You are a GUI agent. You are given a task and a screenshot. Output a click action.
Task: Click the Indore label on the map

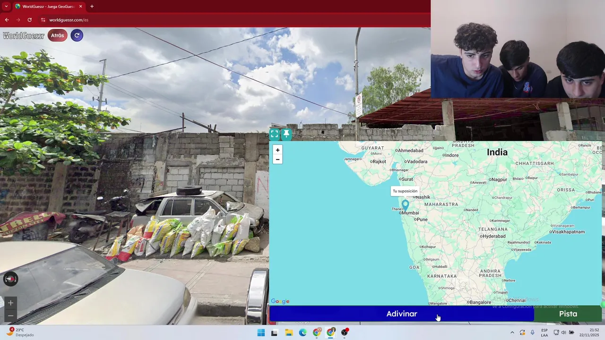pyautogui.click(x=451, y=155)
